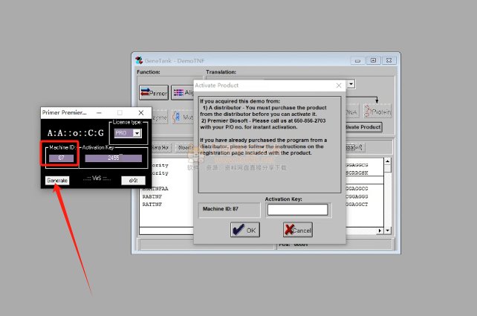Select the RATTNF sequence row
The width and height of the screenshot is (477, 316).
152,204
